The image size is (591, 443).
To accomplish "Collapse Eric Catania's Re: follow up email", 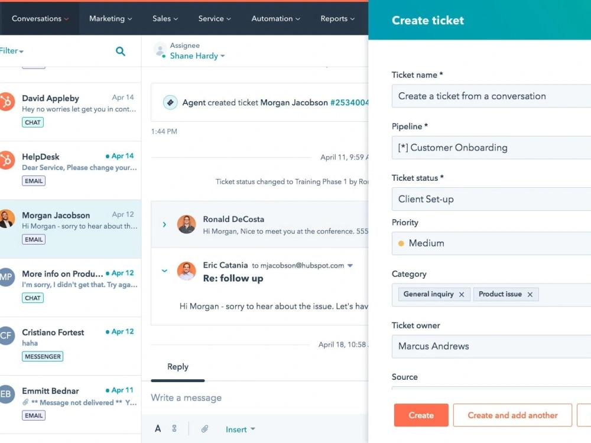I will click(x=164, y=271).
